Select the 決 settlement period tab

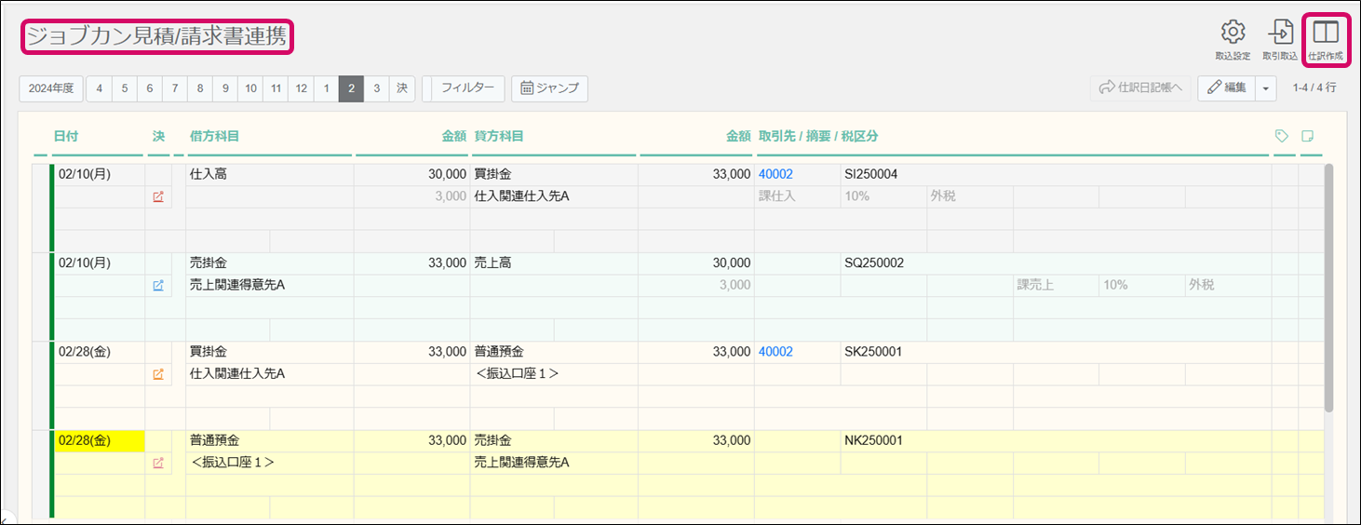[x=402, y=88]
